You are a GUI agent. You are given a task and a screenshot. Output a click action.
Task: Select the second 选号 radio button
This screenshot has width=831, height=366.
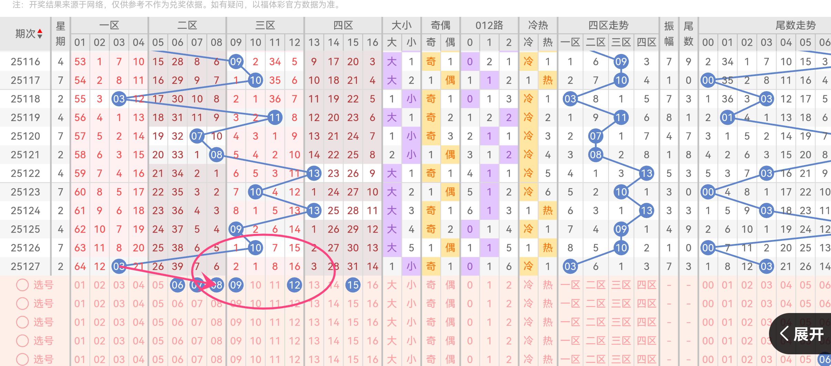click(23, 304)
